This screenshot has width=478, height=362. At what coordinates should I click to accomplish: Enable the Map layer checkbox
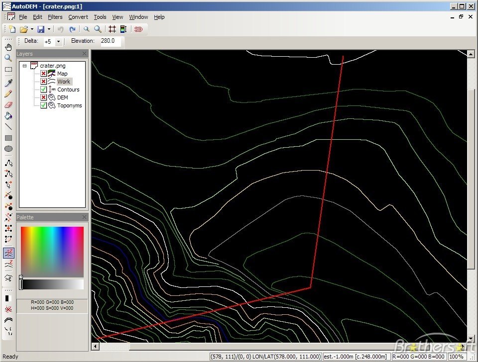(44, 74)
